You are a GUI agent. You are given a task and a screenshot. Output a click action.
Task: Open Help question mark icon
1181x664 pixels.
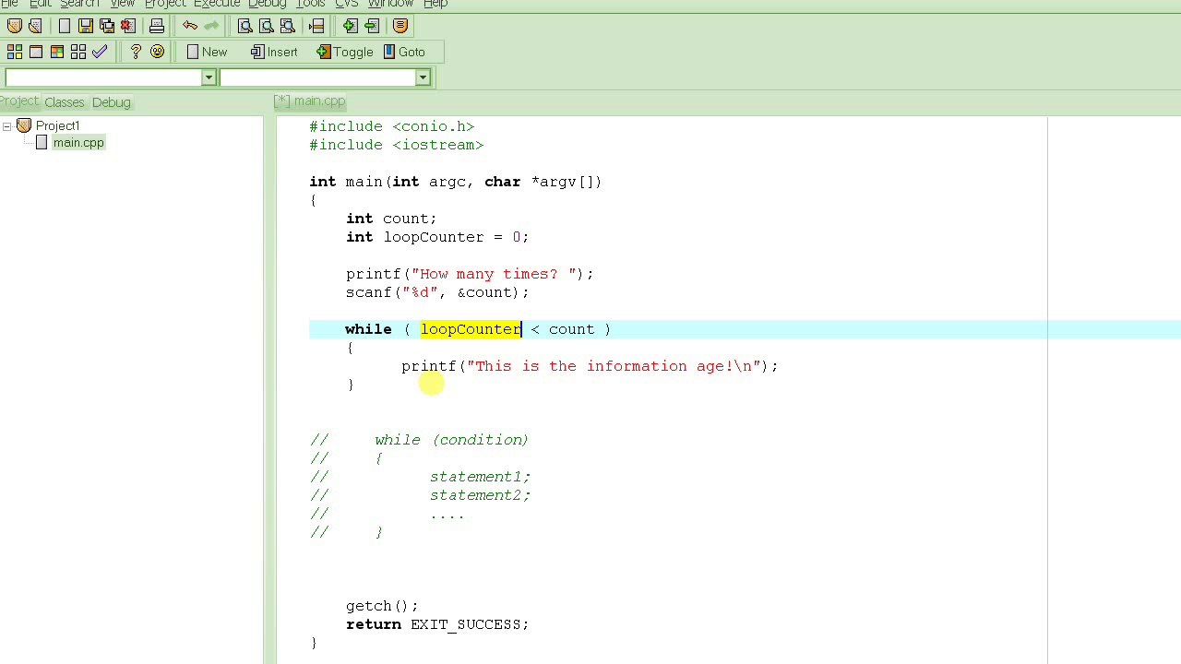(x=136, y=52)
